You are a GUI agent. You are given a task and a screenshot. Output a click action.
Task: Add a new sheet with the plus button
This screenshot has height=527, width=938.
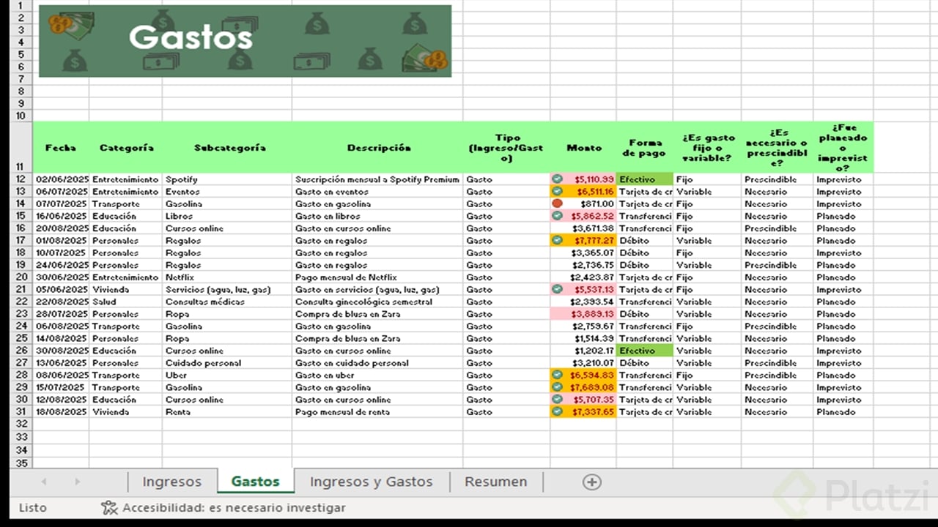pyautogui.click(x=591, y=482)
